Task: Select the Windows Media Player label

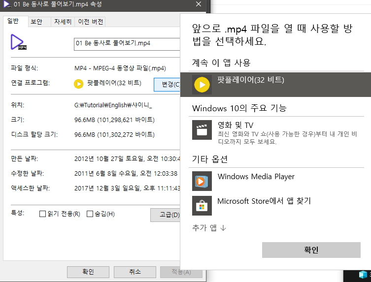Action: [256, 177]
